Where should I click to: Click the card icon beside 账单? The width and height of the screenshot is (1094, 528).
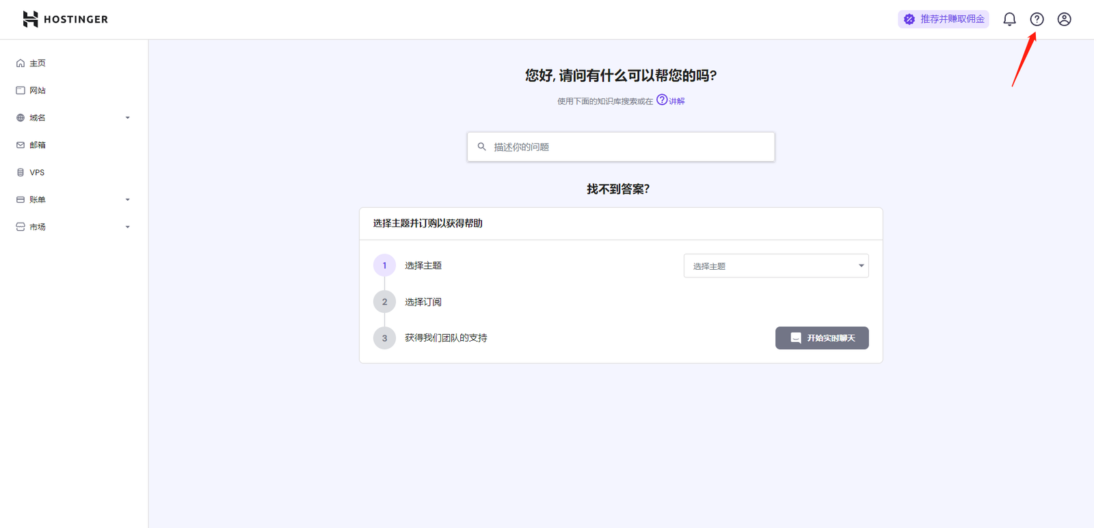point(21,199)
